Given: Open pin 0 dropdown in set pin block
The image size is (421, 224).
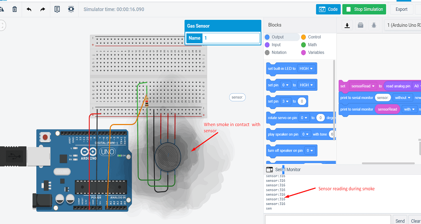Looking at the screenshot, I should tap(286, 85).
